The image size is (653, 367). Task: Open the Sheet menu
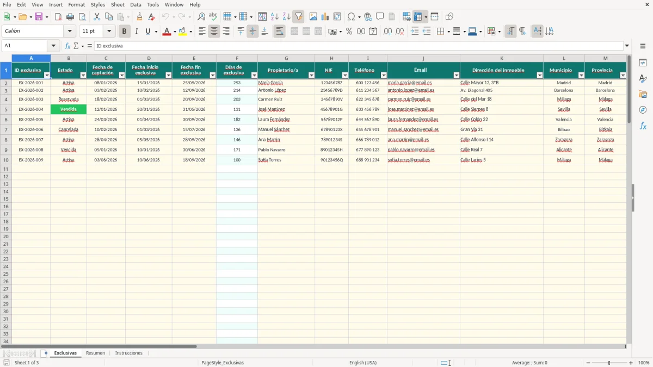click(x=118, y=4)
